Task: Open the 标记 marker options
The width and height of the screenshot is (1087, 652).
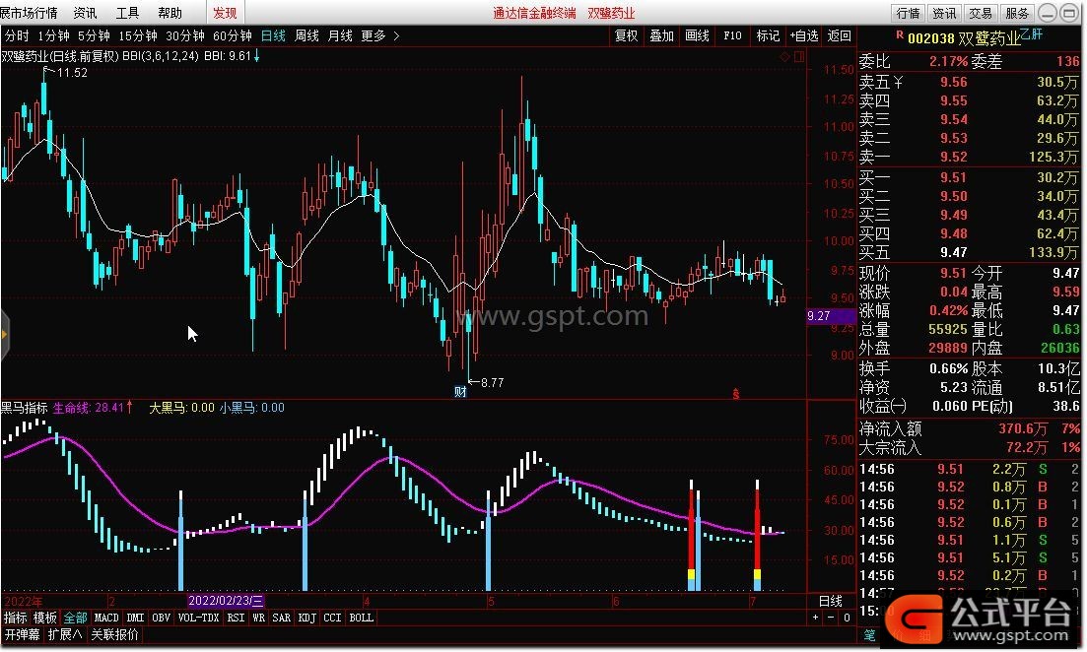Action: click(x=768, y=35)
